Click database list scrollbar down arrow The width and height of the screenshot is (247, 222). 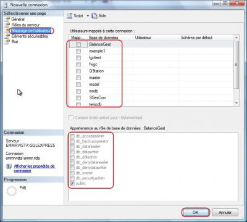tap(237, 103)
